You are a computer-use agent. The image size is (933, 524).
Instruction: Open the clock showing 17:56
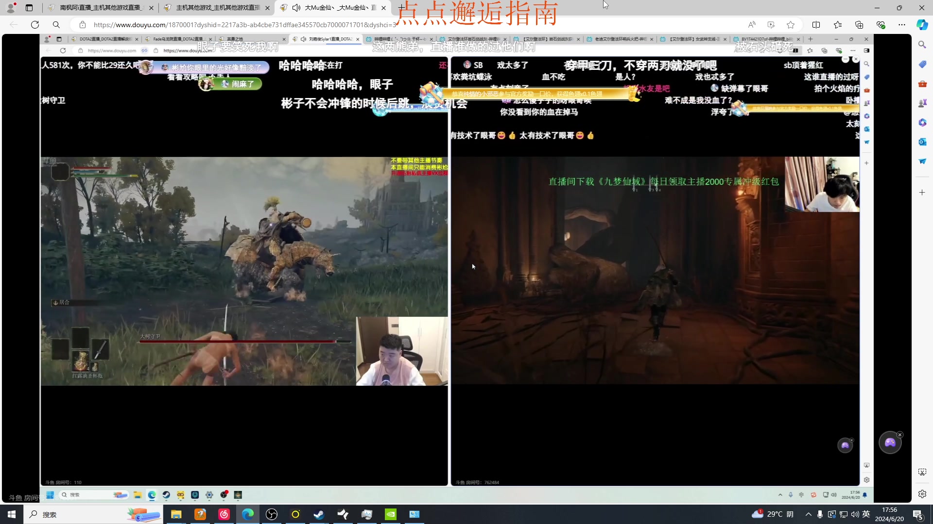point(889,514)
